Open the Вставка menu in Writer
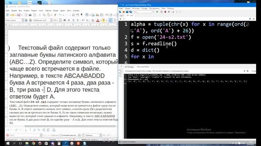 pyautogui.click(x=27, y=11)
